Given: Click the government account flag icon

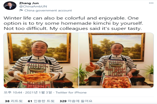Looking at the screenshot, I should pos(21,10).
